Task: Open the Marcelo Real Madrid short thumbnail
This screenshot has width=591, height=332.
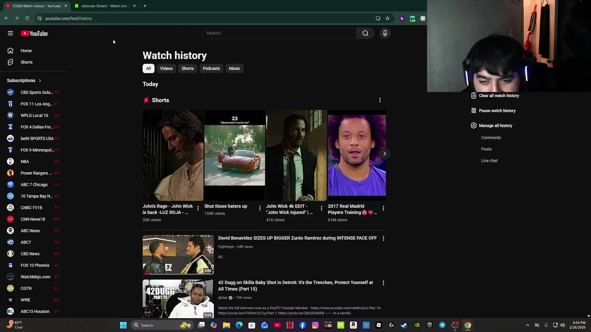Action: [x=356, y=155]
